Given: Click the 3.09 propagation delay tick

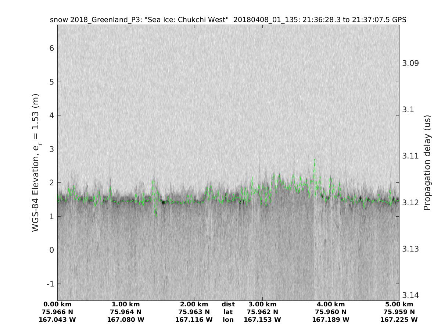Looking at the screenshot, I should click(x=410, y=63).
